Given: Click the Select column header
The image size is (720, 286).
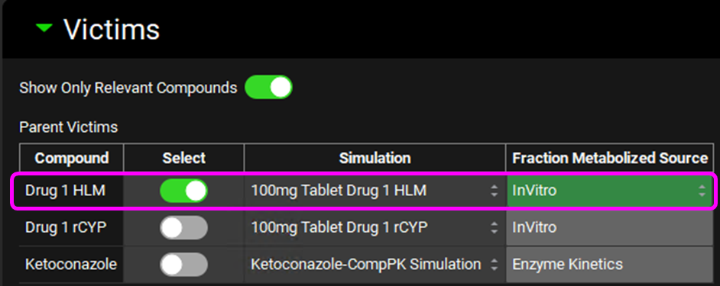Looking at the screenshot, I should [183, 158].
